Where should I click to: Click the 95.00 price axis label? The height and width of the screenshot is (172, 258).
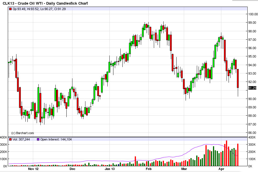252,56
